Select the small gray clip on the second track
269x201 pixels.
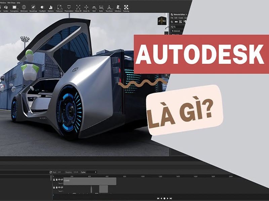point(104,189)
